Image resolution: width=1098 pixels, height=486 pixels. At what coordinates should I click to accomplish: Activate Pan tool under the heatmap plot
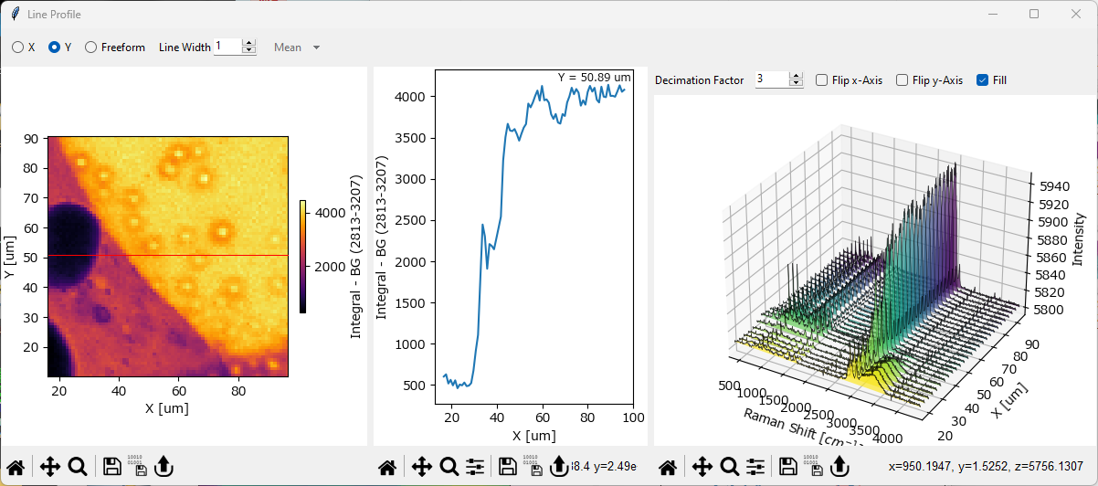coord(50,467)
